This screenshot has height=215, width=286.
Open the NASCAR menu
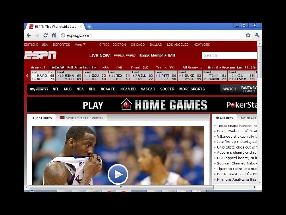click(148, 89)
